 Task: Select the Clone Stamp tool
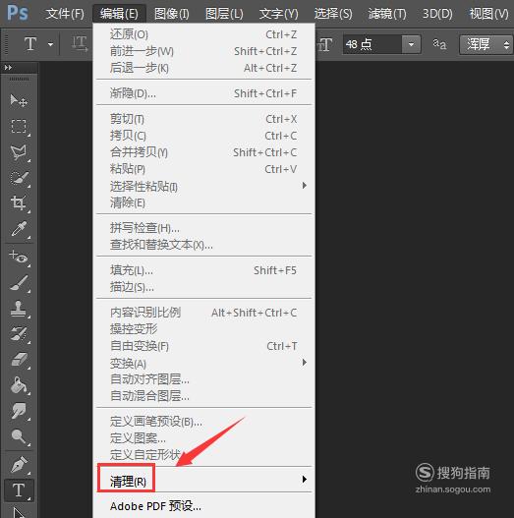tap(19, 309)
